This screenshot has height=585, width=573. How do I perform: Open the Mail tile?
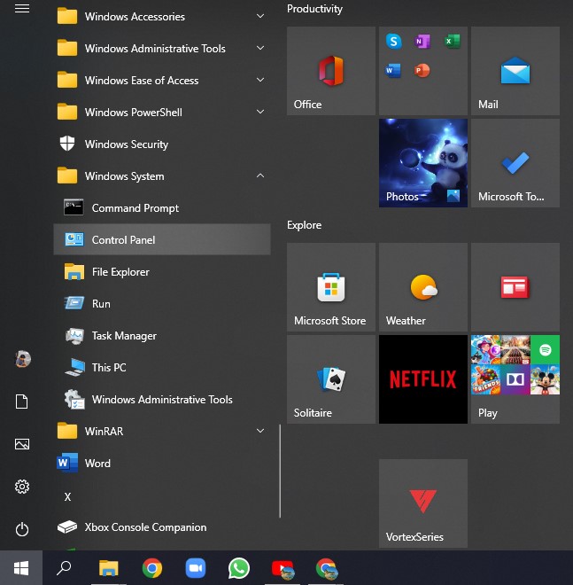coord(515,71)
